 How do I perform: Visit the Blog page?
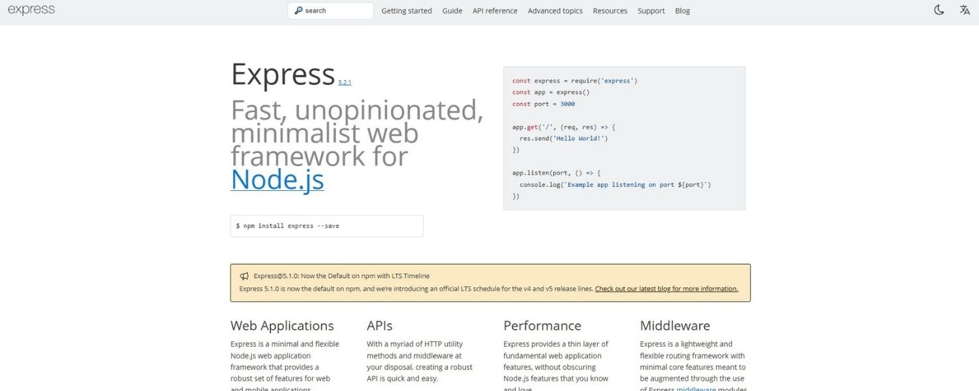tap(681, 10)
